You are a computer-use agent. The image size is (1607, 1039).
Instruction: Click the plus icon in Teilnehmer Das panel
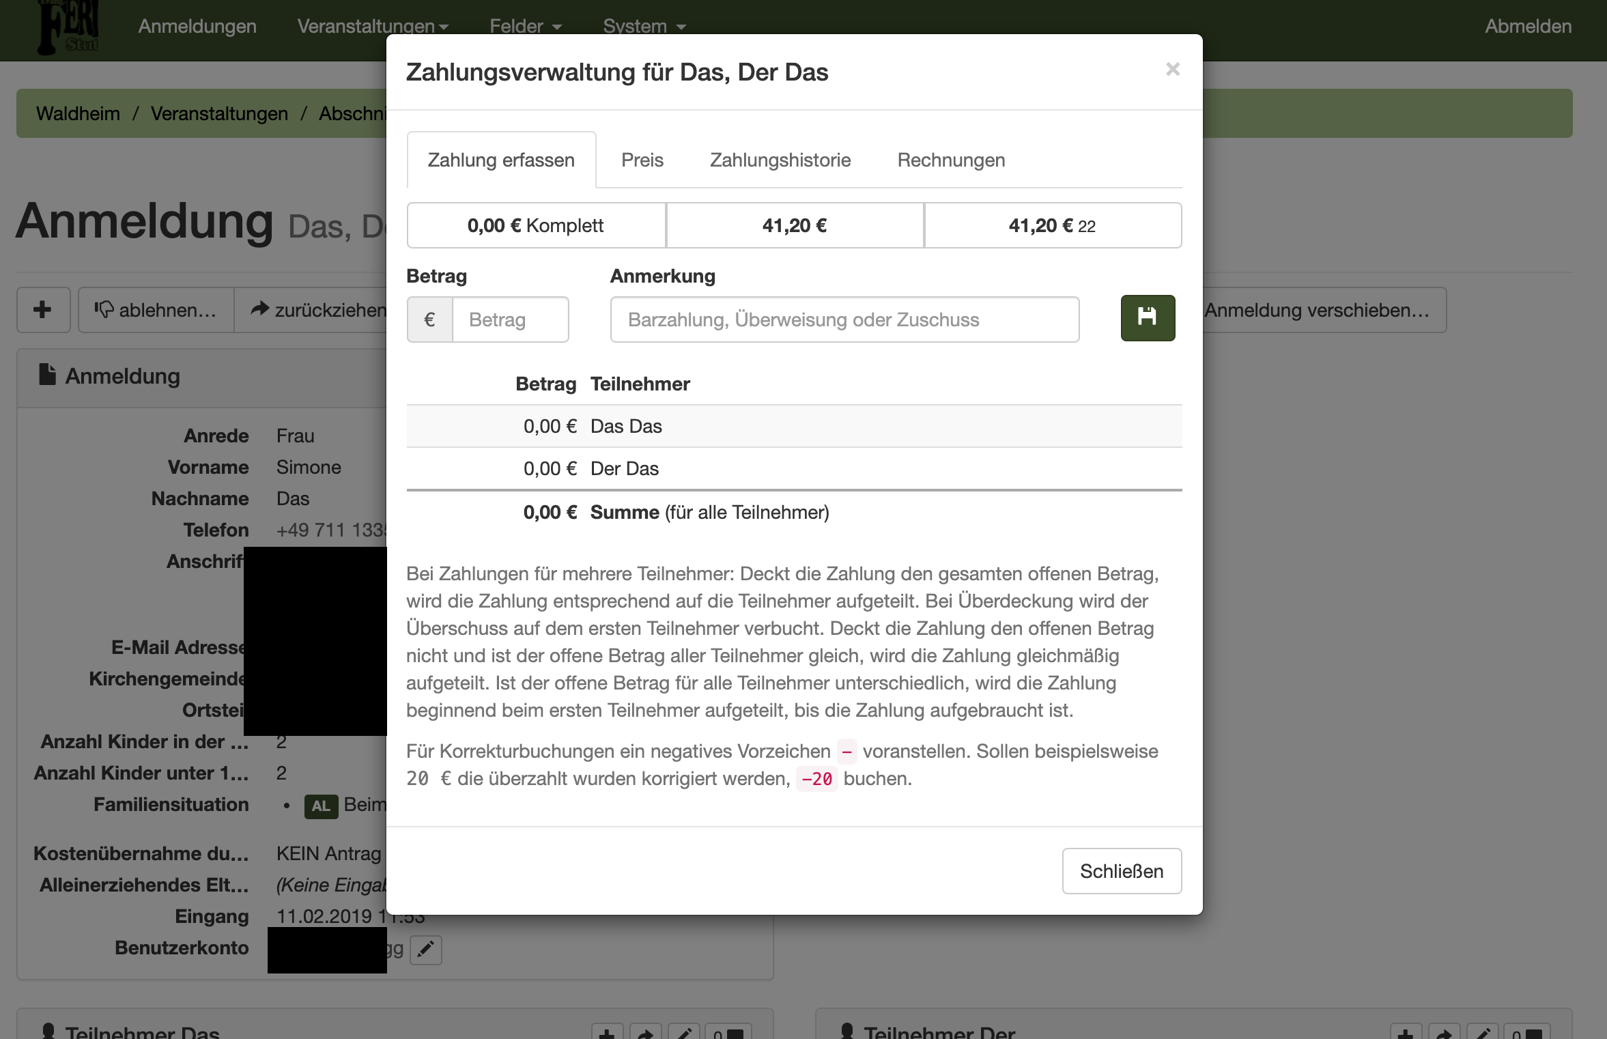point(607,1032)
